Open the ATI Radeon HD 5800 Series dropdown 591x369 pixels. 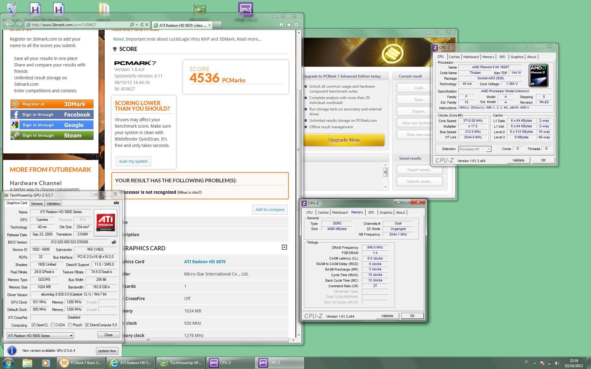coord(40,335)
